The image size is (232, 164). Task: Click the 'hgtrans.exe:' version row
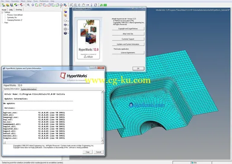click(x=34, y=113)
